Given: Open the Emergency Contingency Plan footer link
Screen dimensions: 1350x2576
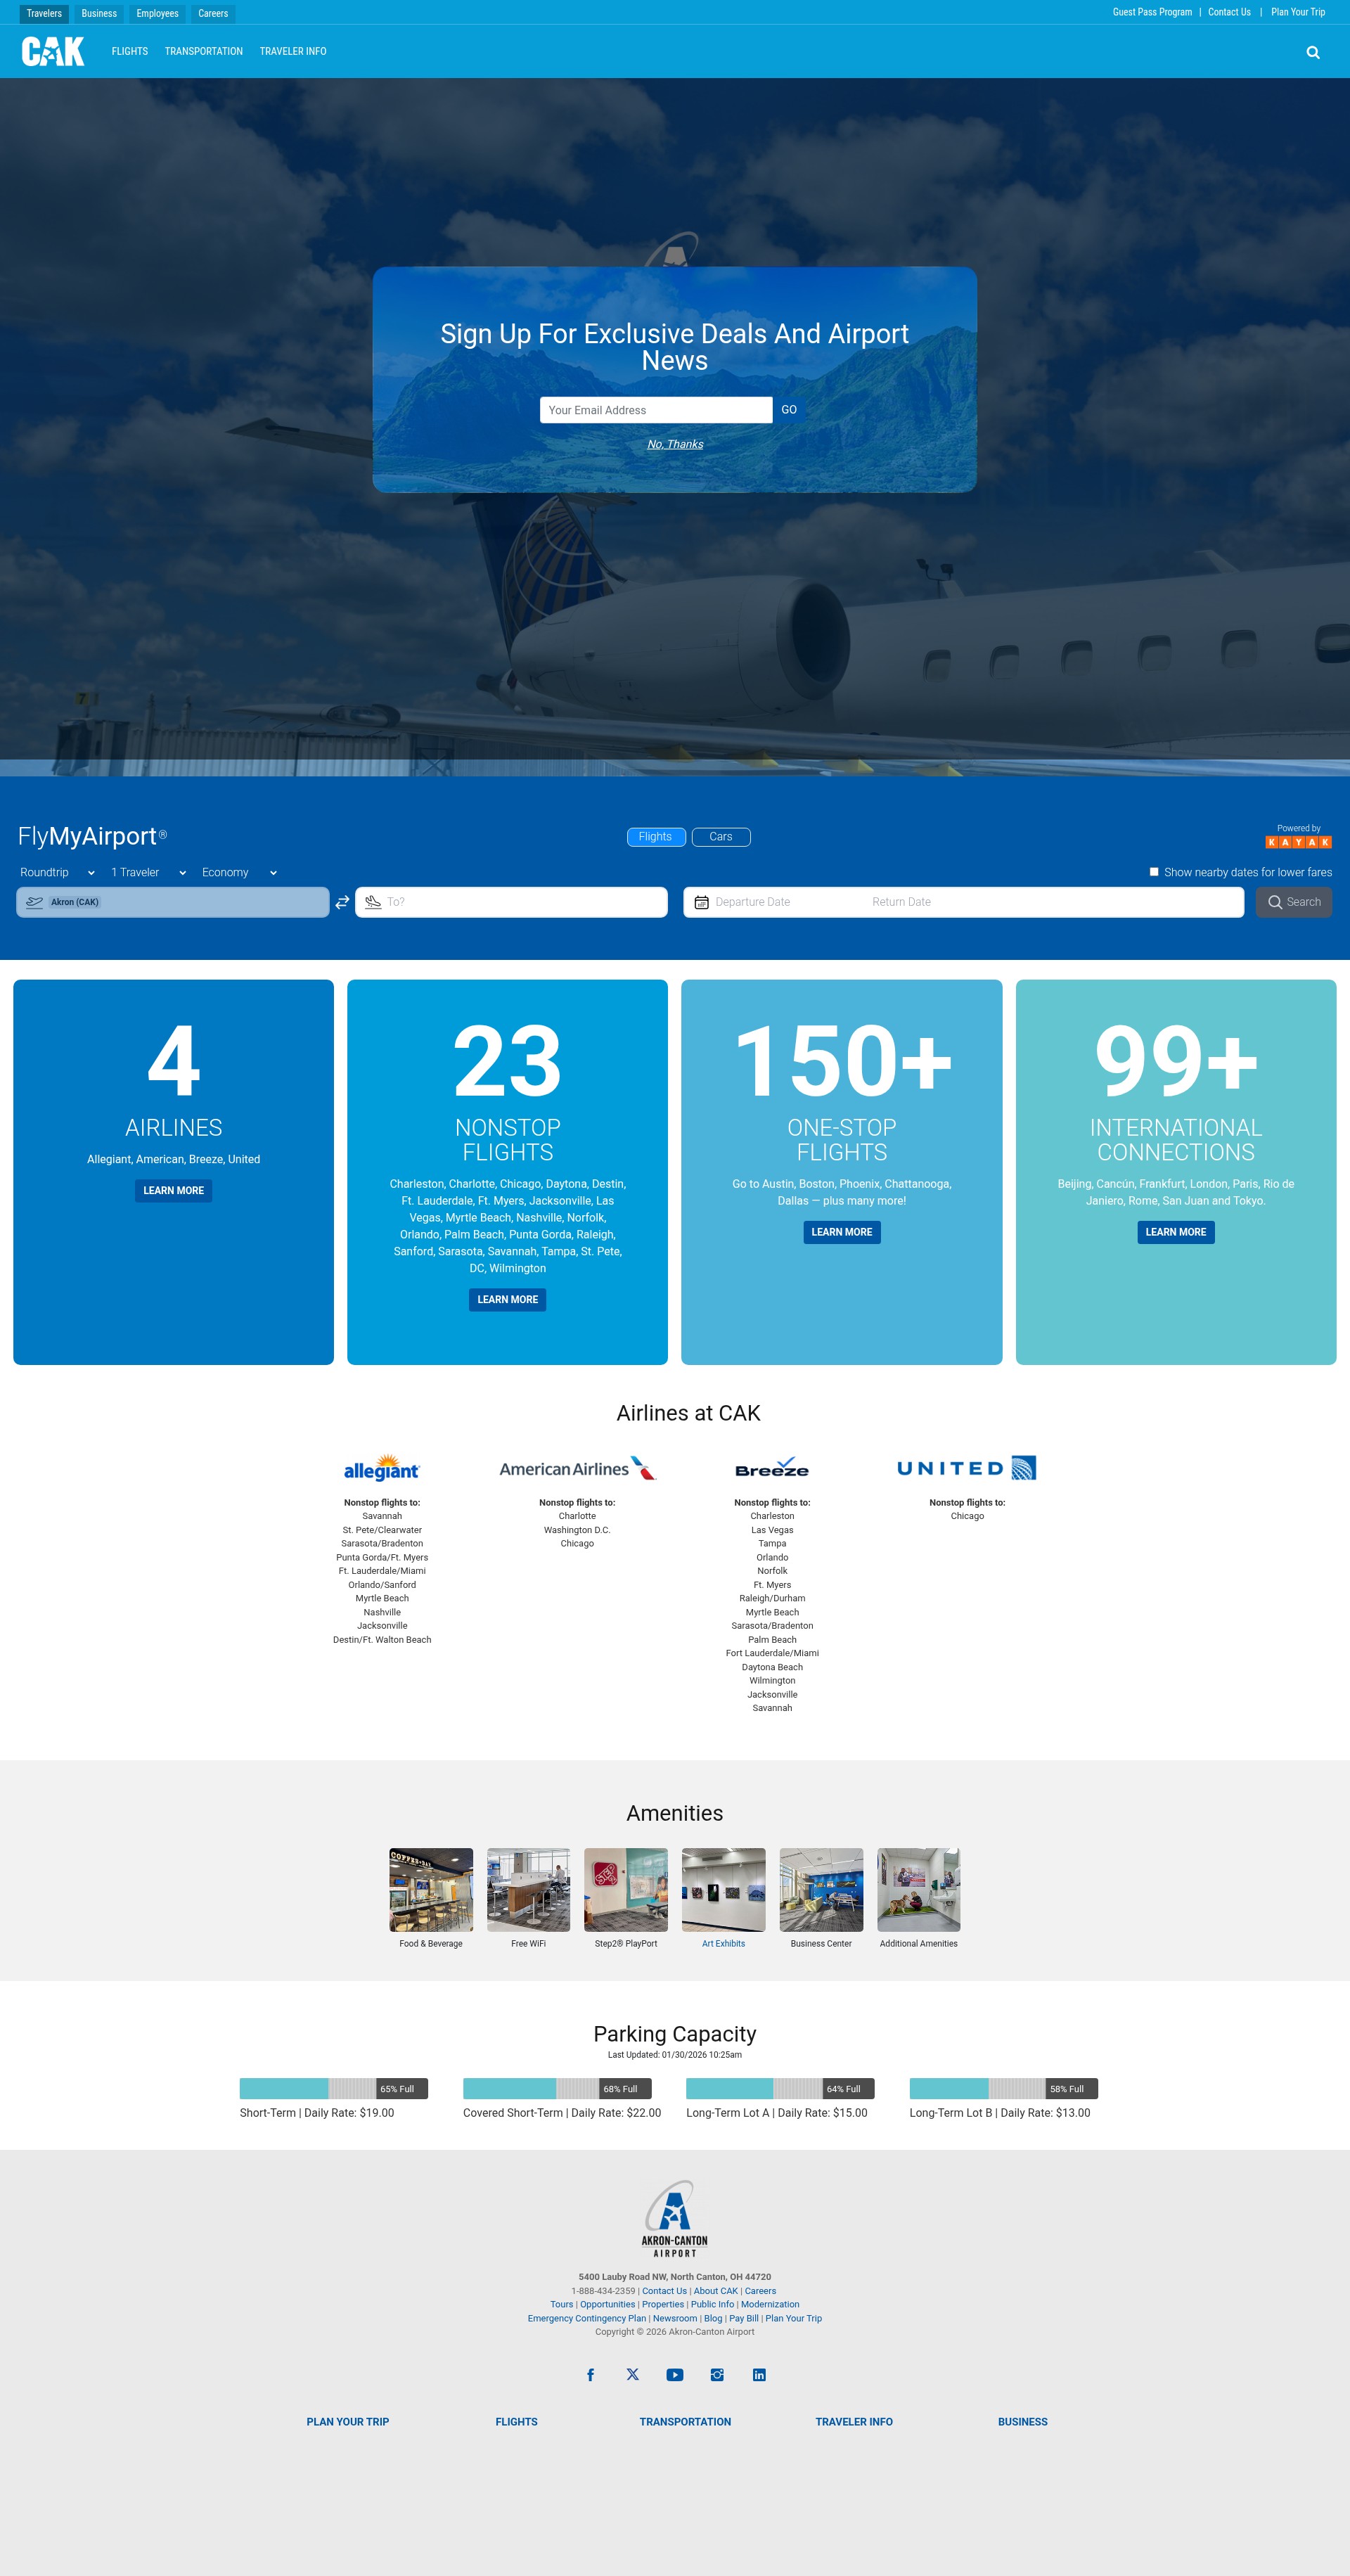Looking at the screenshot, I should point(587,2318).
